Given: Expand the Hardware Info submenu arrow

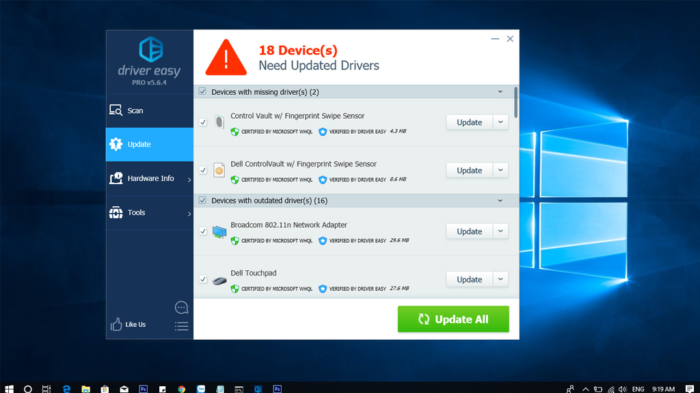Looking at the screenshot, I should (x=189, y=179).
